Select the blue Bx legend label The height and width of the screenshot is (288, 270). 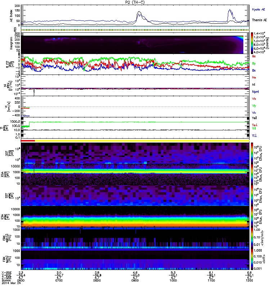(x=255, y=70)
